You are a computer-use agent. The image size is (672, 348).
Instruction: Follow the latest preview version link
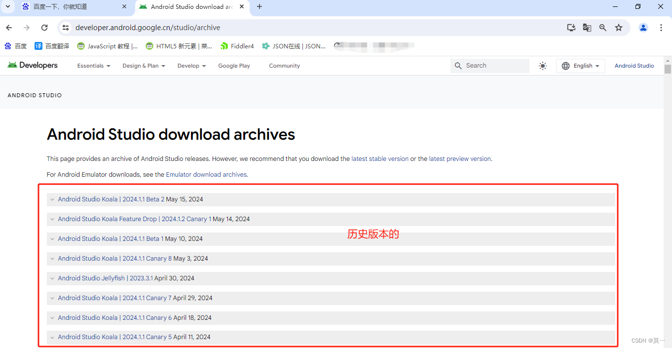point(460,159)
